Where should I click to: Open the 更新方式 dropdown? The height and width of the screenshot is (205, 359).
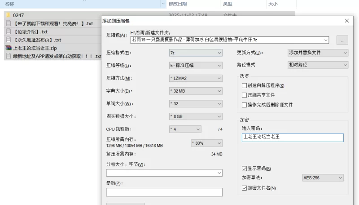tap(318, 53)
